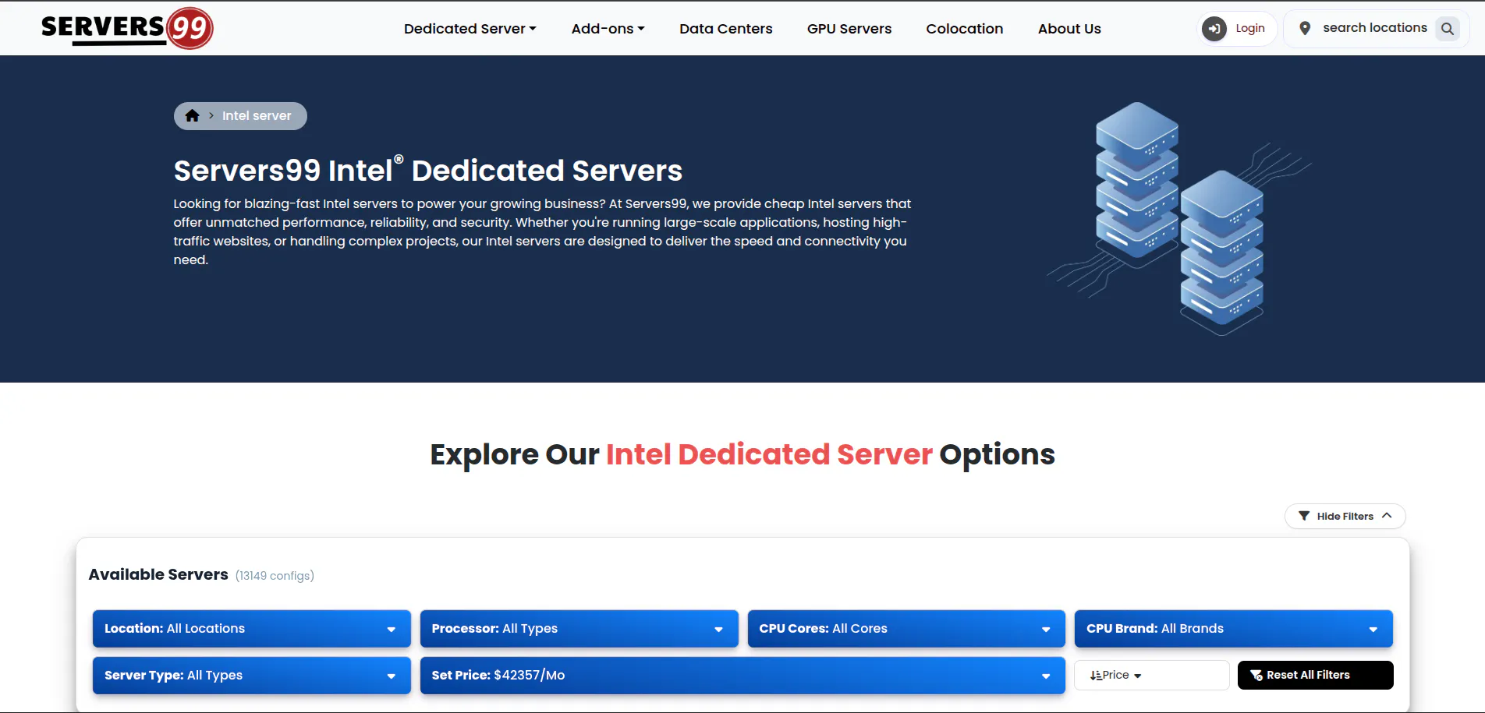Click the home icon in breadcrumb
The height and width of the screenshot is (713, 1485).
[x=192, y=116]
